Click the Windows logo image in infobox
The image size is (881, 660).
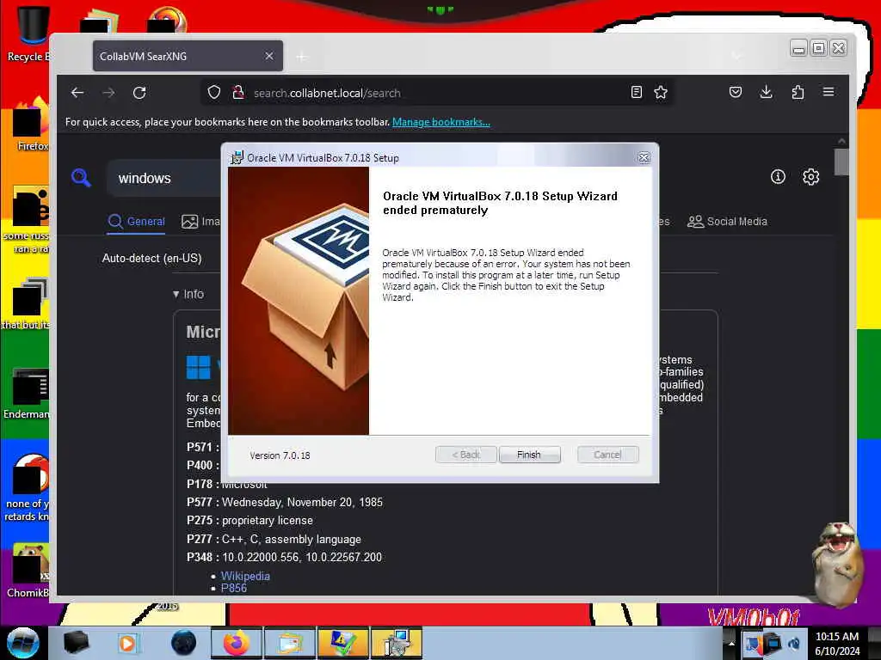199,368
